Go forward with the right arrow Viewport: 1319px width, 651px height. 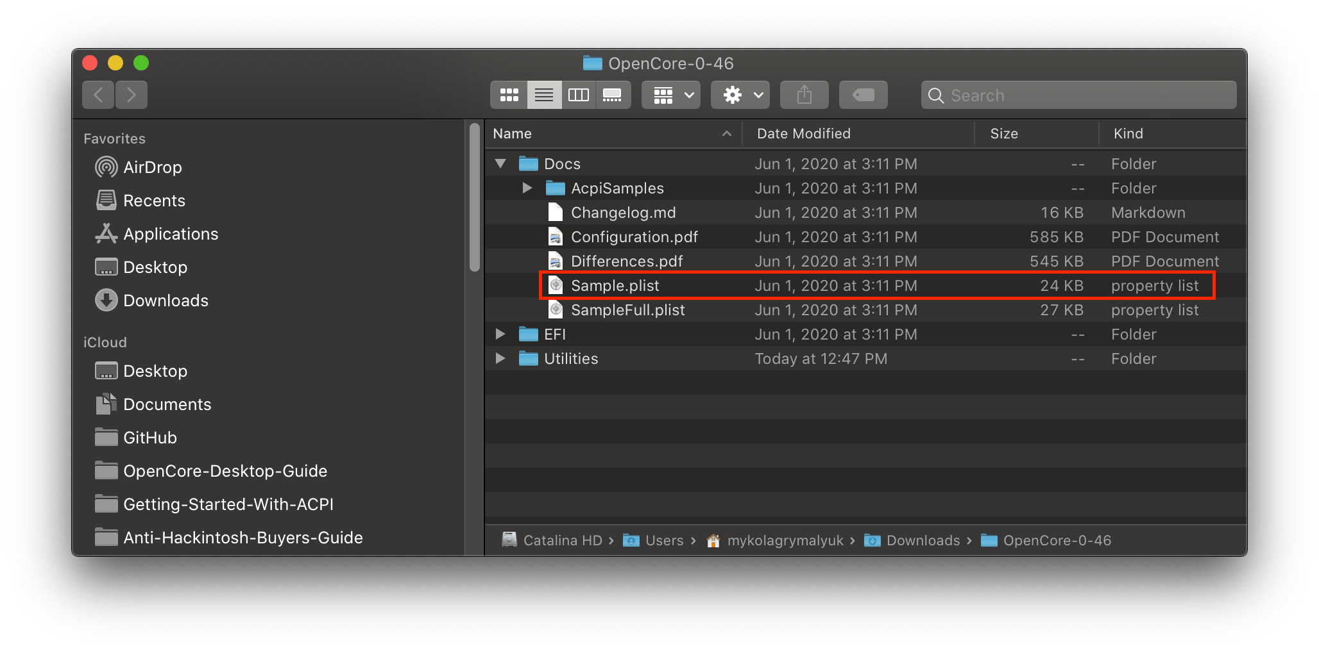click(x=132, y=95)
